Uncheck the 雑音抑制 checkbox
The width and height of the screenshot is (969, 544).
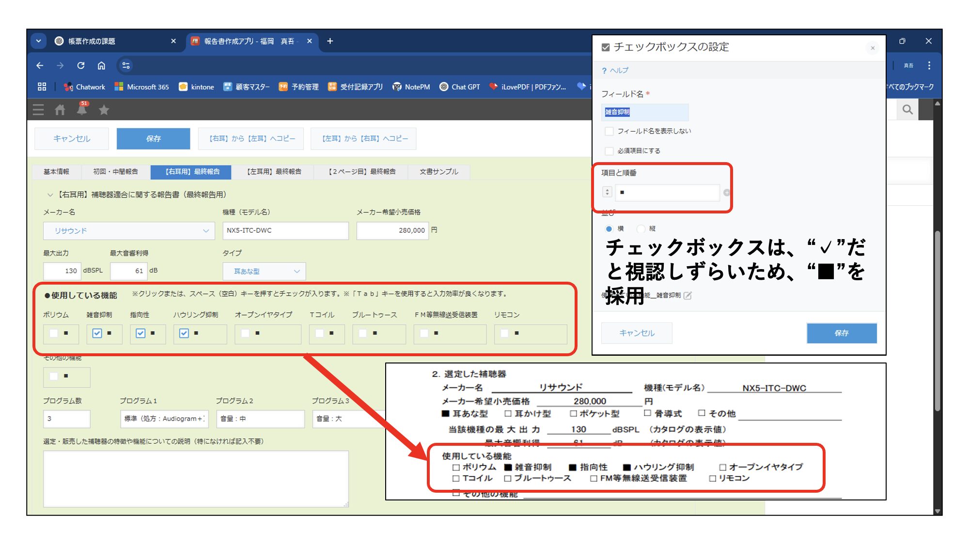point(97,333)
